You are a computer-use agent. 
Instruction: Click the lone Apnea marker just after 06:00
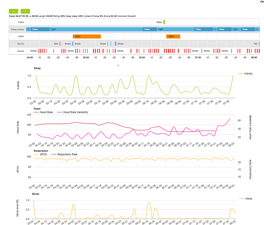click(x=144, y=51)
